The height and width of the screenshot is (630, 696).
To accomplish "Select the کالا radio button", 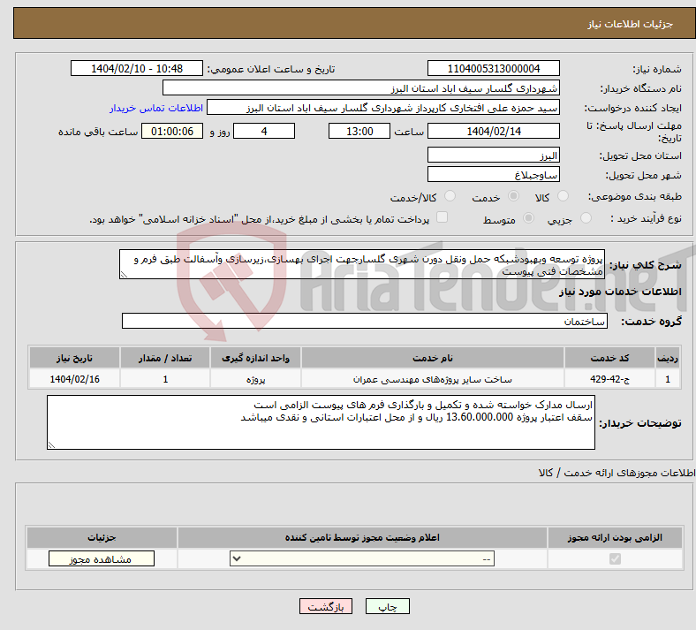I will (563, 196).
